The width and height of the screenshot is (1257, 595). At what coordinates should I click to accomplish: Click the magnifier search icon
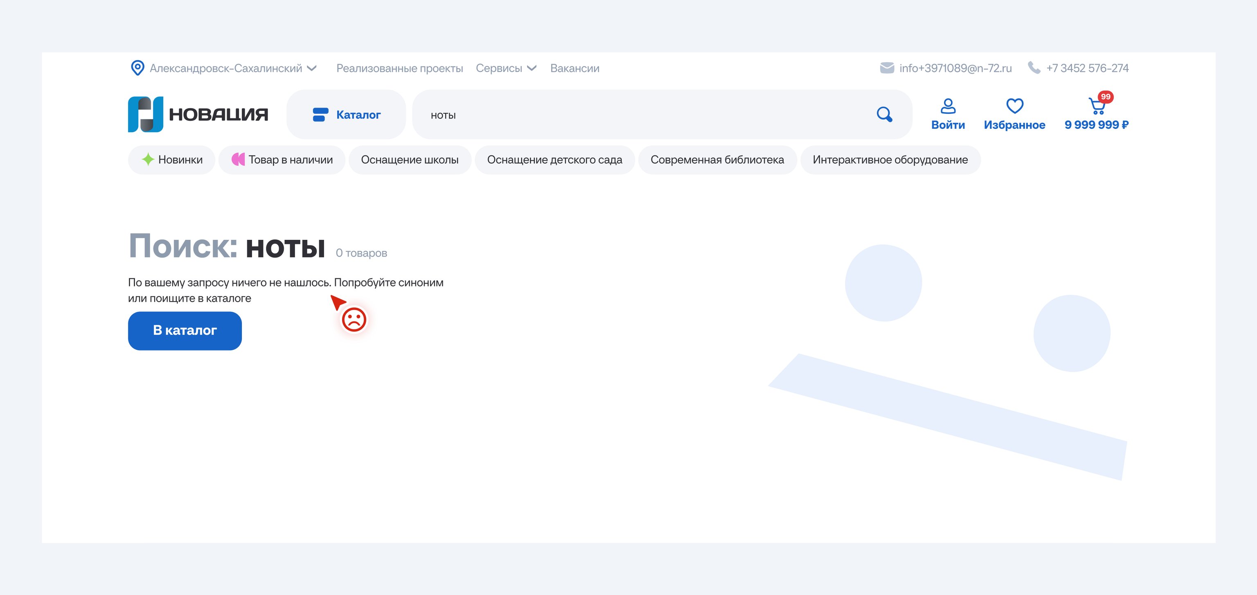click(884, 115)
